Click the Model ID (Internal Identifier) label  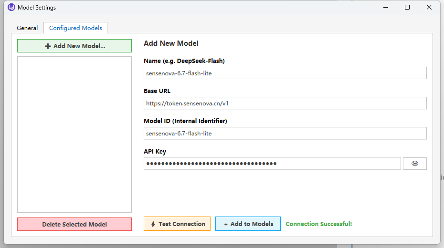(185, 121)
